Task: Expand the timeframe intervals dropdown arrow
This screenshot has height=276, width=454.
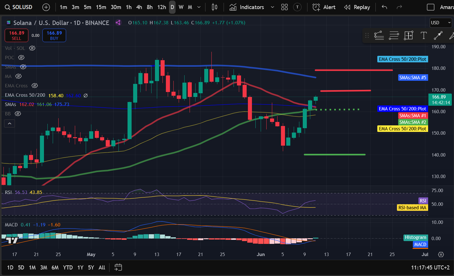Action: pyautogui.click(x=199, y=7)
